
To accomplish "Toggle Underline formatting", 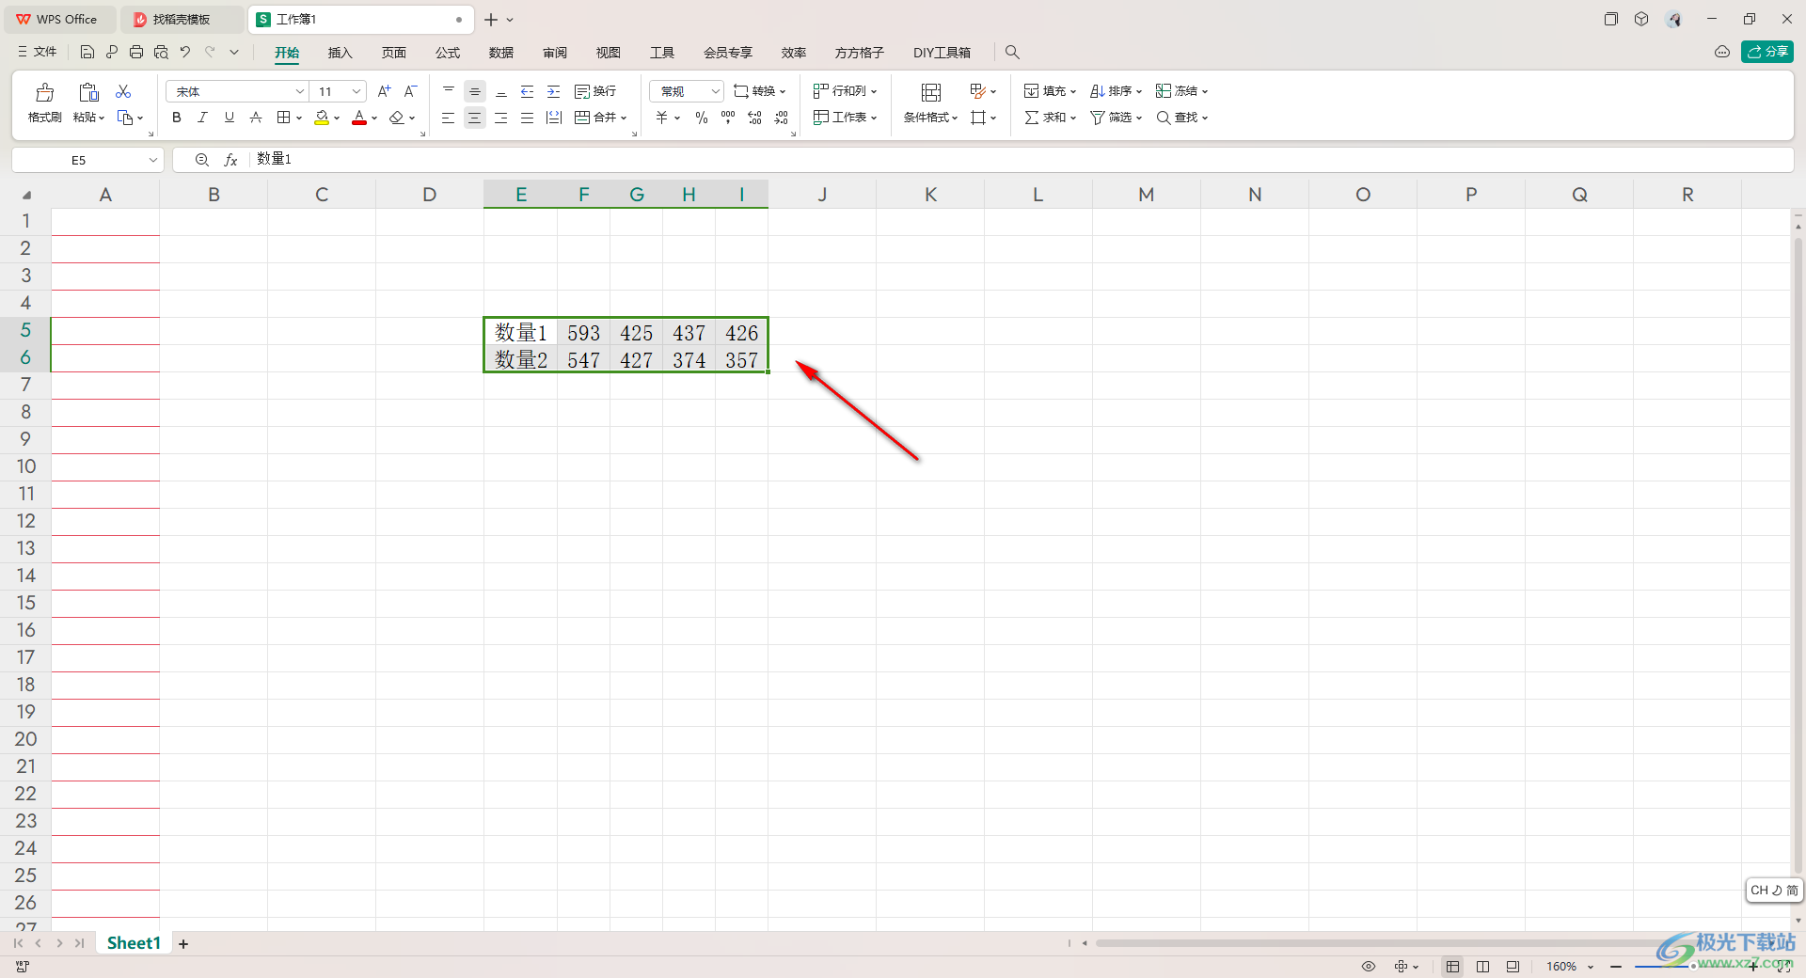I will 230,118.
